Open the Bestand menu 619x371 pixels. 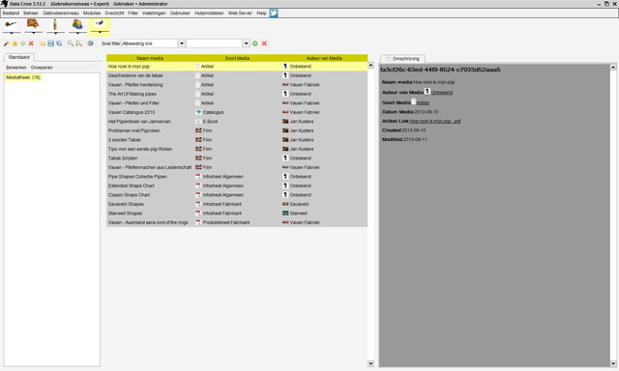11,13
